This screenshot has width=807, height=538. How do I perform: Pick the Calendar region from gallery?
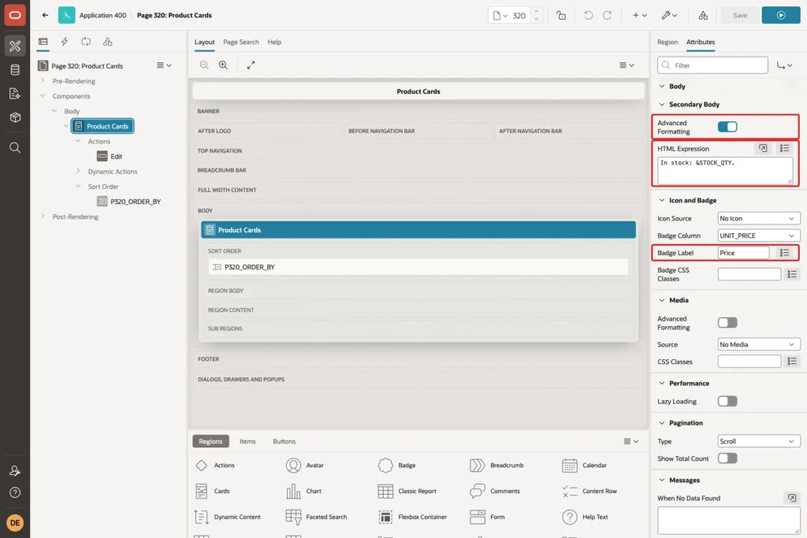584,465
